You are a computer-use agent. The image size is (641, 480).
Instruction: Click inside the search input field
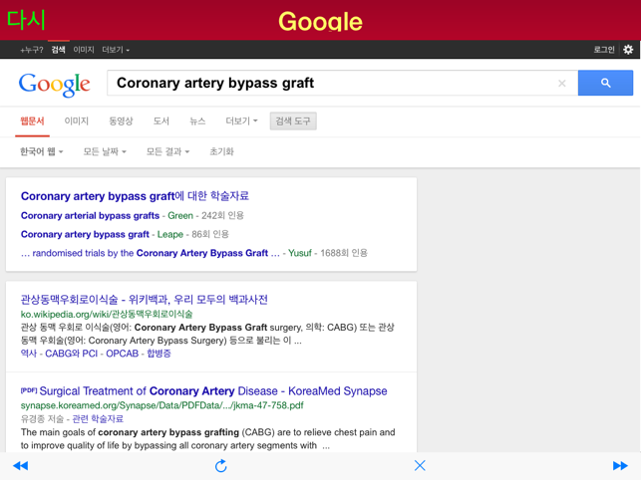[x=329, y=84]
